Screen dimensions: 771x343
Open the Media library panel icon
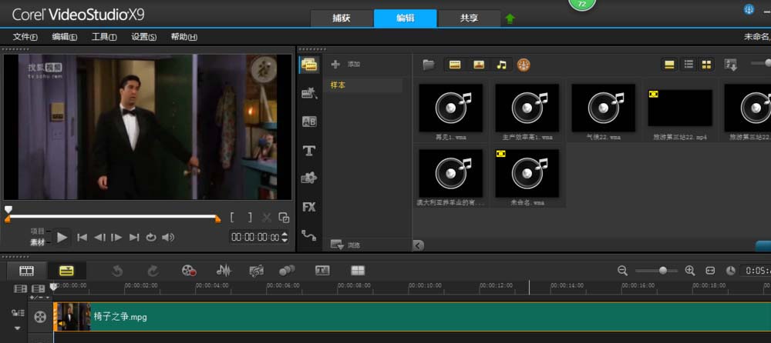click(x=309, y=65)
